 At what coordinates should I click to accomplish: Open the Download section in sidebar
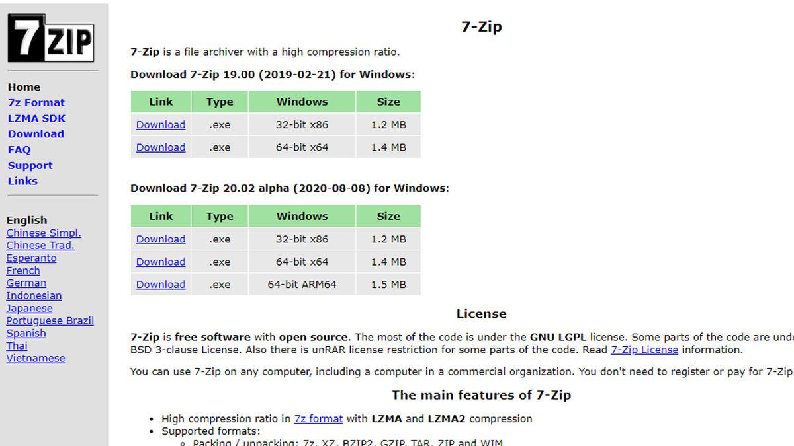tap(36, 134)
